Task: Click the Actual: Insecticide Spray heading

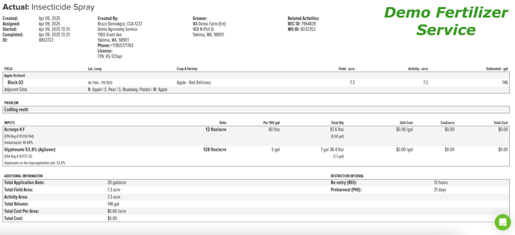Action: [x=49, y=6]
